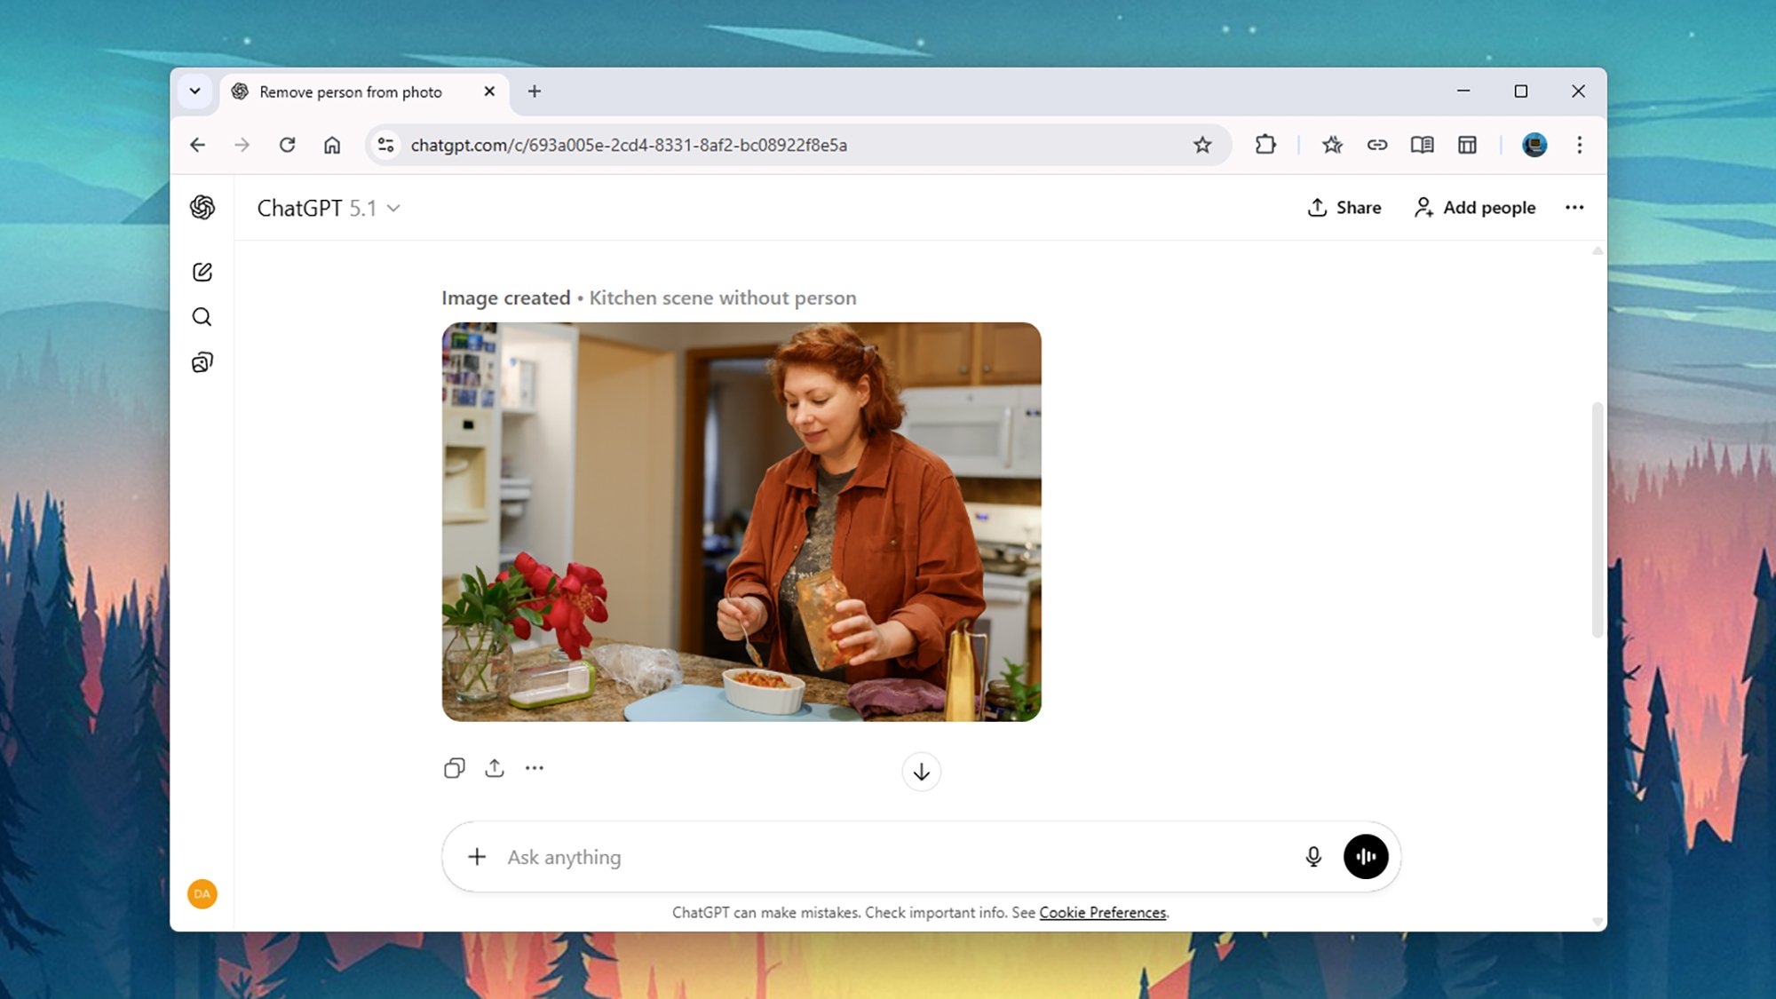Start voice mode with waveform button
The height and width of the screenshot is (999, 1776).
(1365, 857)
